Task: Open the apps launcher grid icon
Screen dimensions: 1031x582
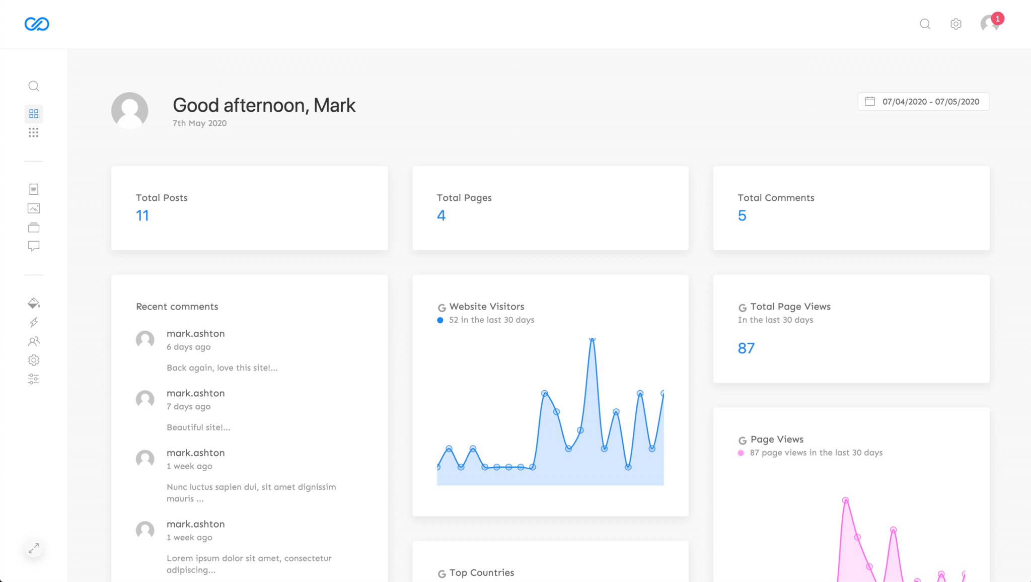Action: [x=34, y=132]
